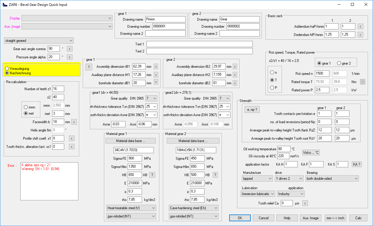Click '<' button beside Tooth relief Ca
Viewport: 373px width, 226px height.
tap(305, 203)
